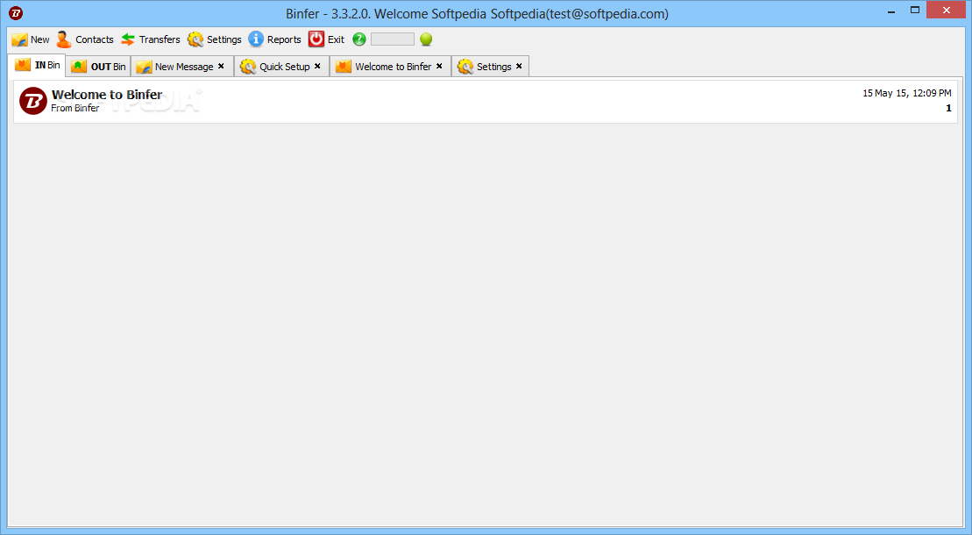The width and height of the screenshot is (972, 535).
Task: Click the Binfer title bar logo icon
Action: coord(16,13)
